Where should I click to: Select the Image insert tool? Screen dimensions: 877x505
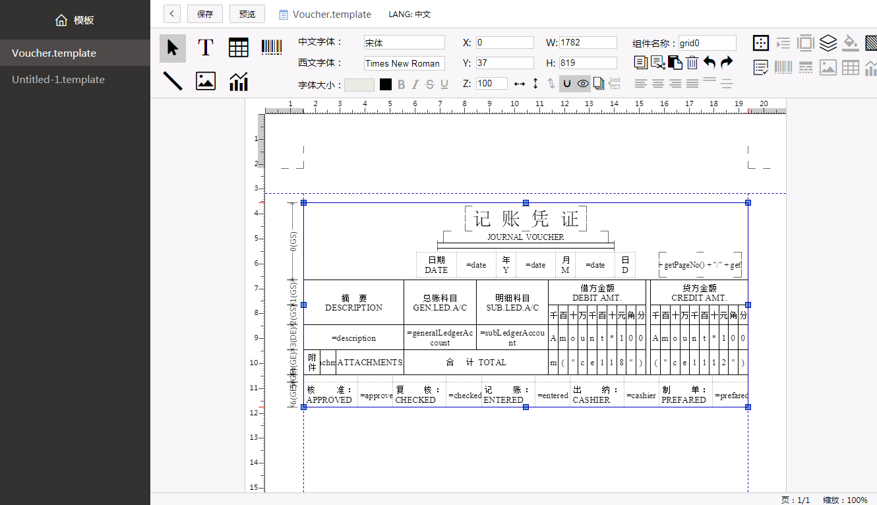[x=206, y=81]
